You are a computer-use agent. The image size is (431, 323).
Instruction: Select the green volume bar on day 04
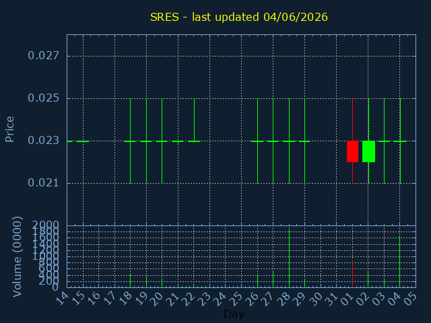(x=399, y=262)
